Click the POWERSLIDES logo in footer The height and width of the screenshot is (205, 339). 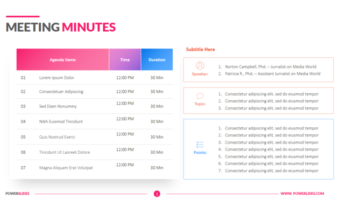click(x=17, y=194)
